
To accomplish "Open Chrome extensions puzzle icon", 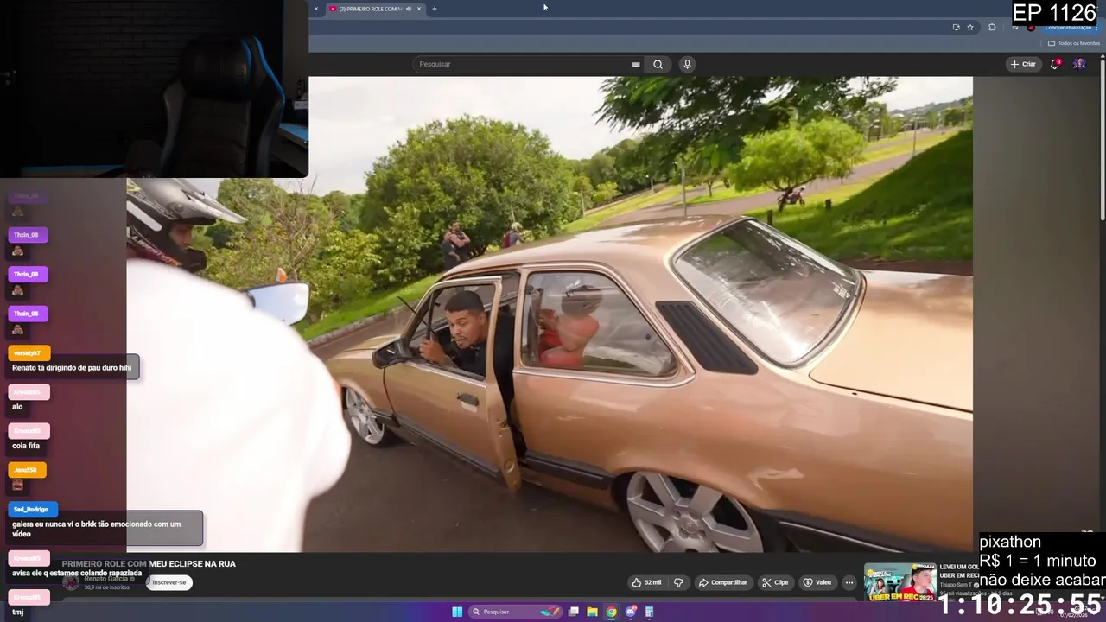I will tap(992, 27).
